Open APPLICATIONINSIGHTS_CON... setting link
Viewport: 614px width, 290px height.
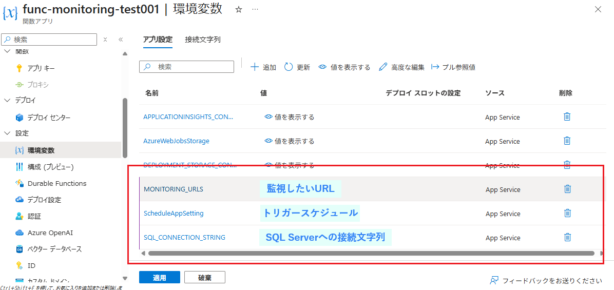point(188,117)
